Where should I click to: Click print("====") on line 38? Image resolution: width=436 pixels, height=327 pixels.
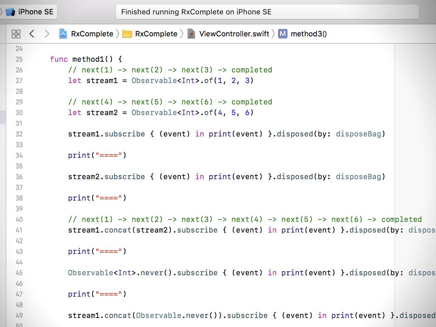click(97, 198)
